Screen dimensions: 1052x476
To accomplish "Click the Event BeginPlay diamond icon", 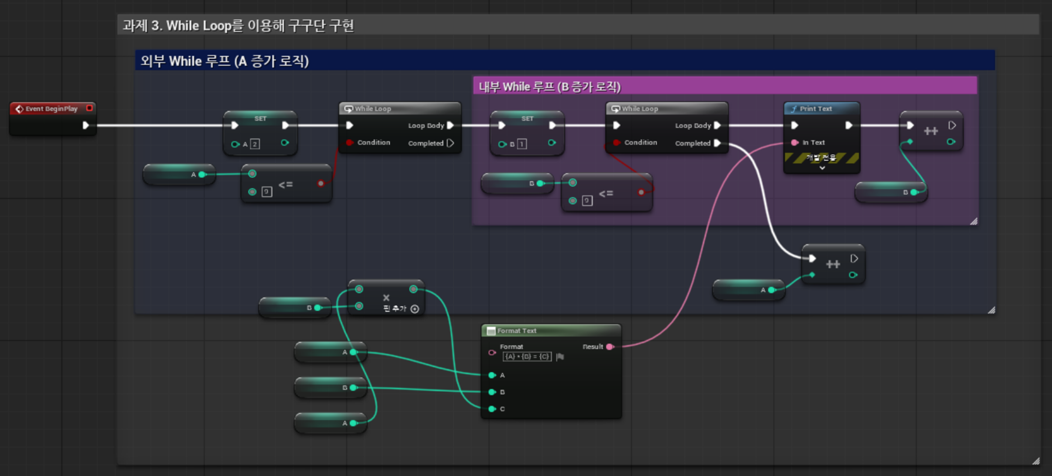I will pos(19,109).
